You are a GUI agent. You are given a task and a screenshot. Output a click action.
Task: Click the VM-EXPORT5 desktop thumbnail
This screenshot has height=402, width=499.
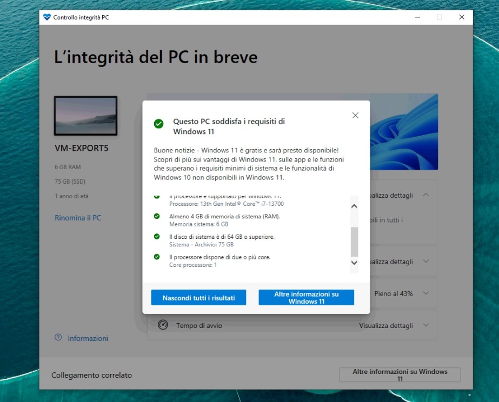click(x=85, y=116)
